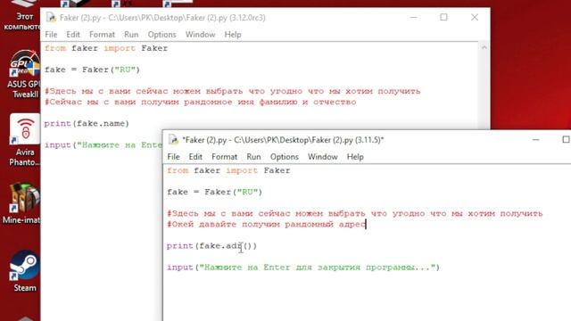Open Help menu in back 3.12.0rc3 window
This screenshot has width=571, height=321.
[233, 35]
